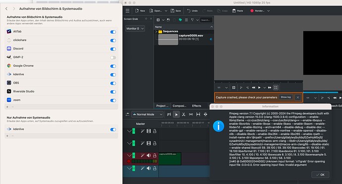
Task: Click the play button in clip monitor
Action: (x=259, y=88)
